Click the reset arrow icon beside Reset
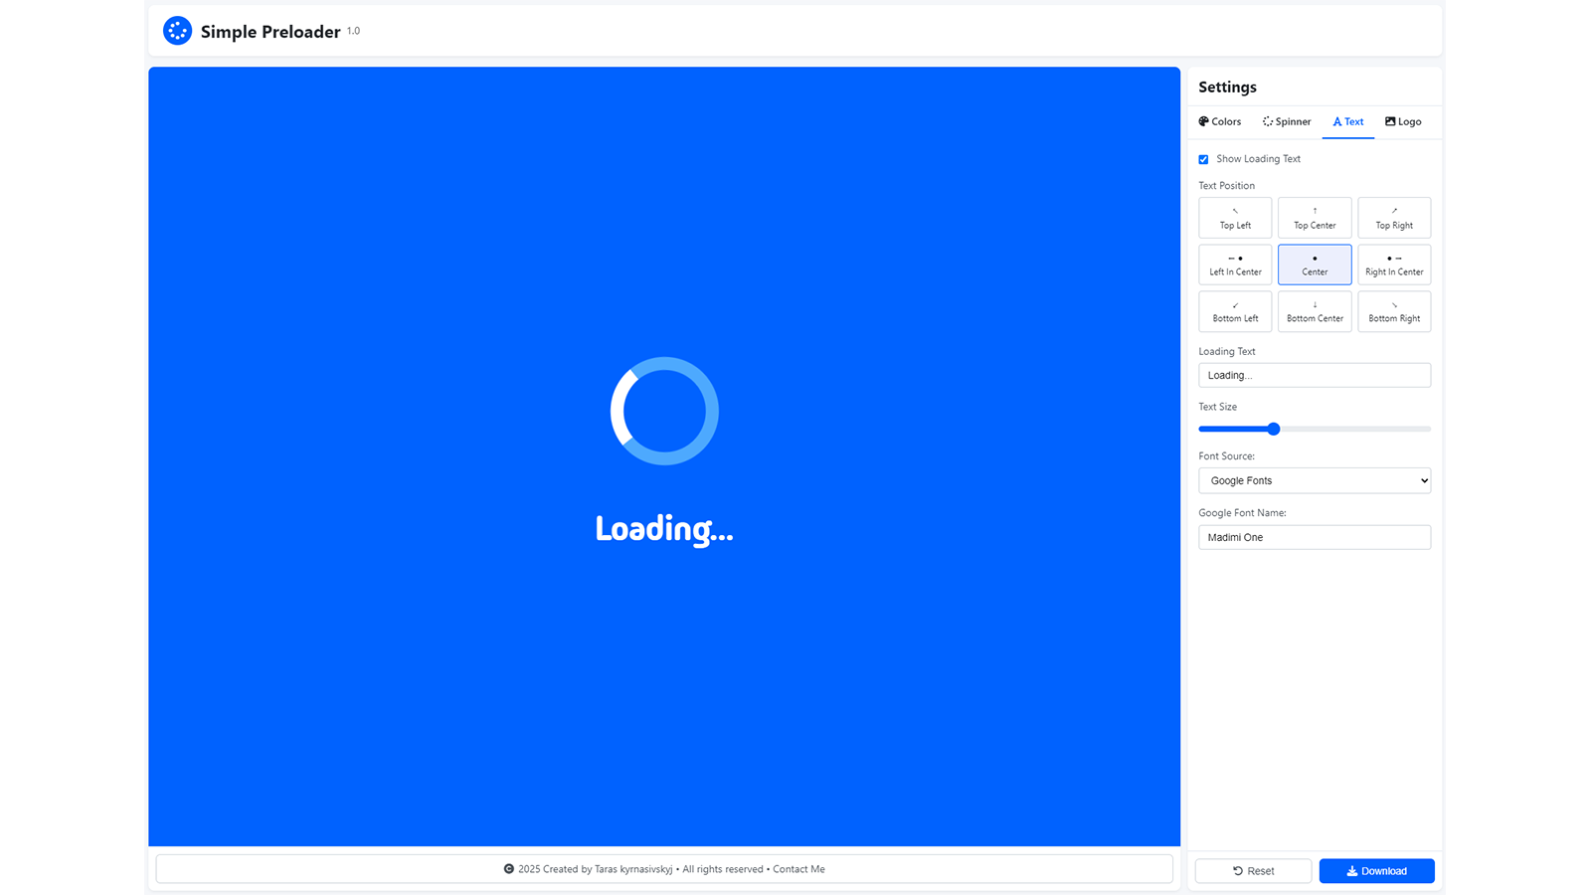This screenshot has width=1591, height=895. [1236, 870]
